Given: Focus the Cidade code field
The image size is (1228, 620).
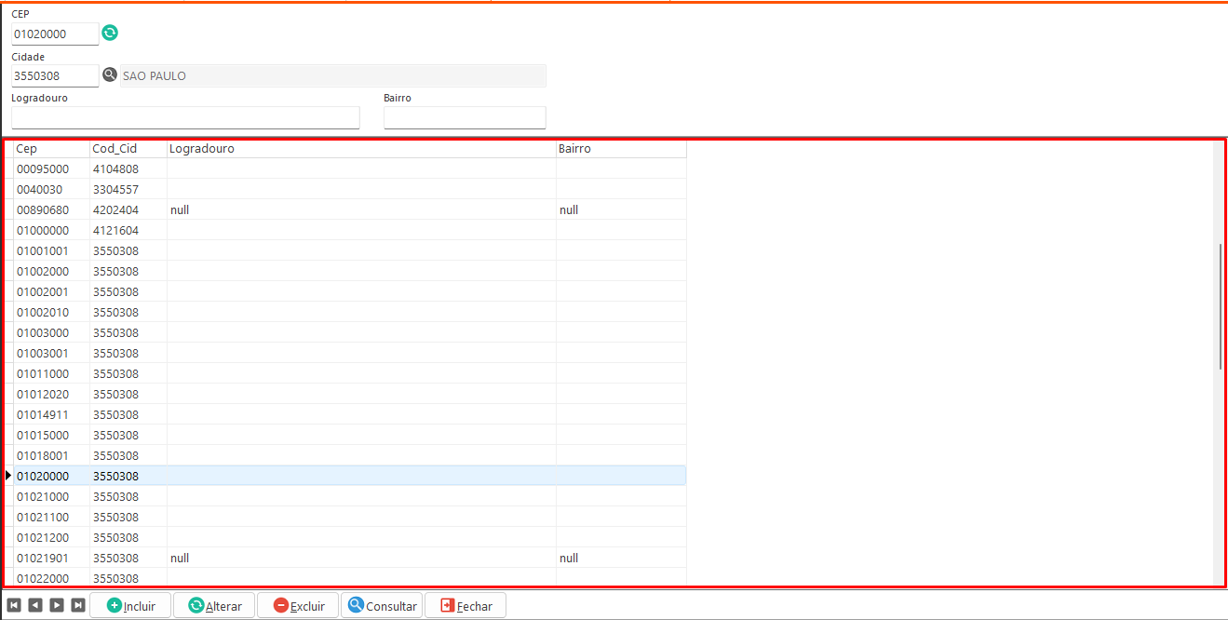Looking at the screenshot, I should pyautogui.click(x=54, y=76).
